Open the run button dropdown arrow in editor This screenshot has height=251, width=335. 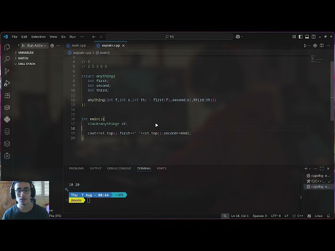pyautogui.click(x=309, y=45)
